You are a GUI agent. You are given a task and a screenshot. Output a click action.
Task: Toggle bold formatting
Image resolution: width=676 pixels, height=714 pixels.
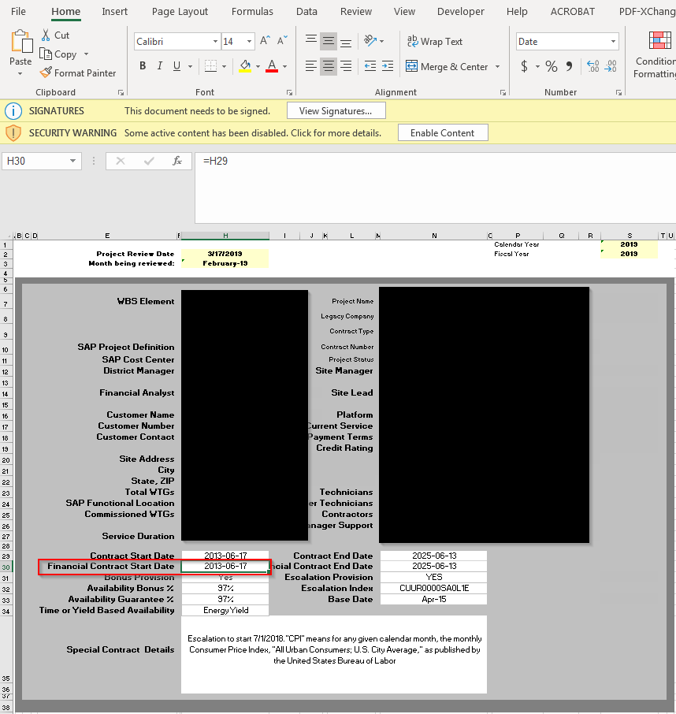(142, 65)
